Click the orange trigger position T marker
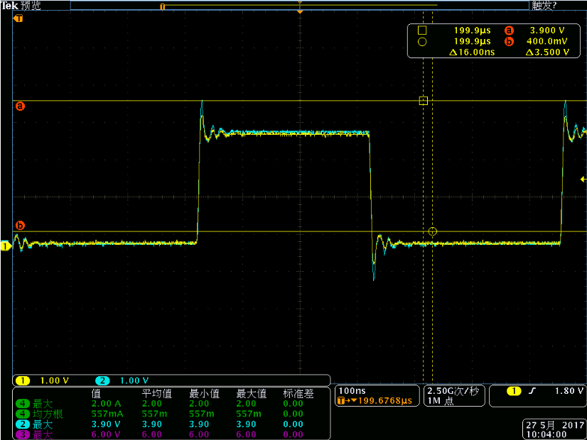 click(x=18, y=18)
